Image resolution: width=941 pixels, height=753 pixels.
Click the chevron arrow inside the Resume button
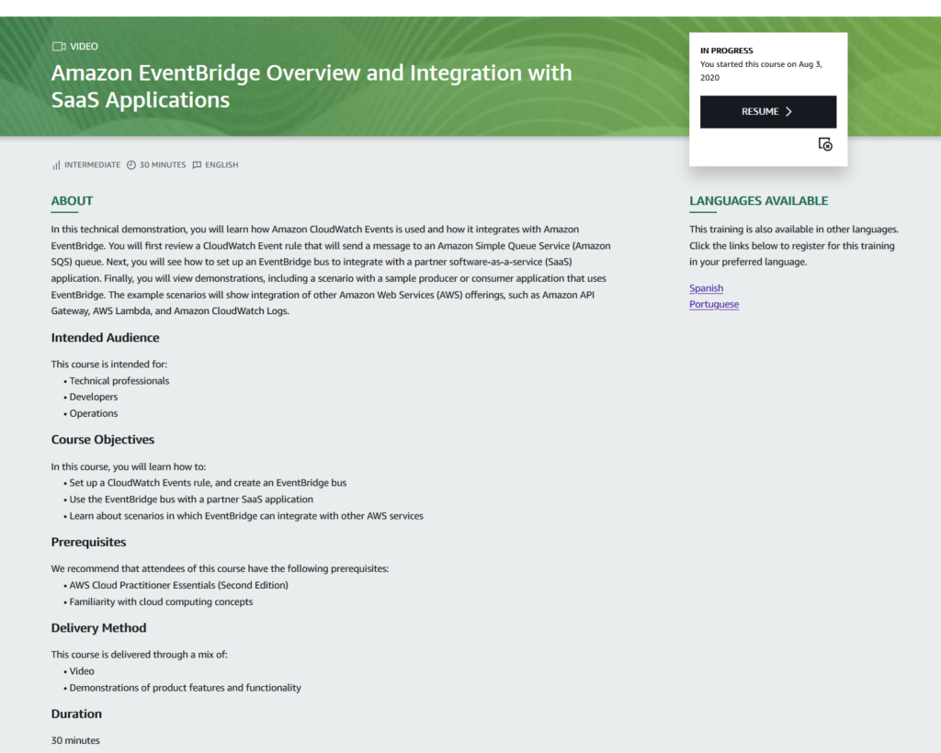[788, 112]
